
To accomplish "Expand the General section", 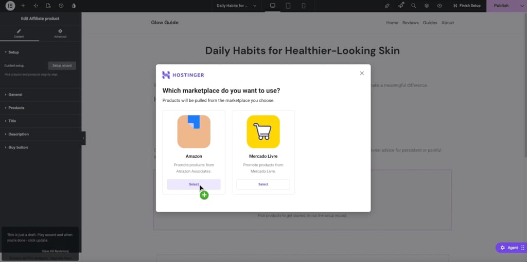I will (41, 95).
